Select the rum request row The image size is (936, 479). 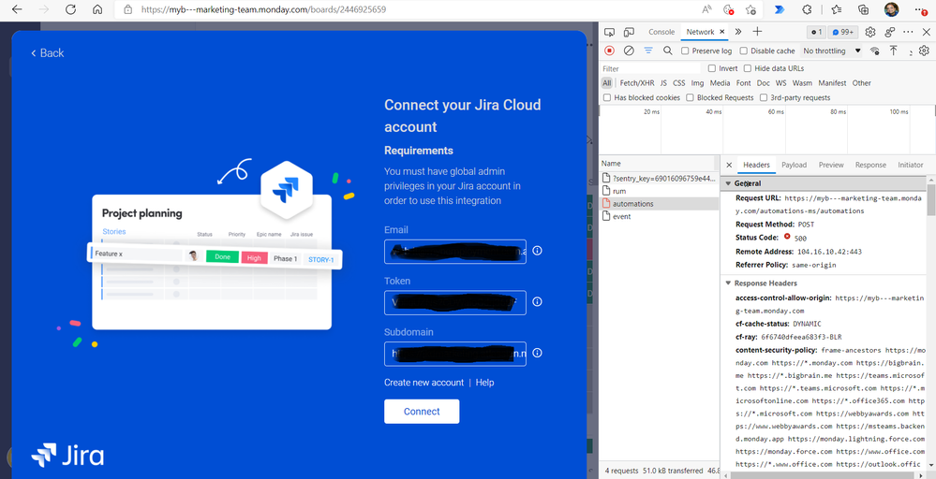[x=659, y=191]
